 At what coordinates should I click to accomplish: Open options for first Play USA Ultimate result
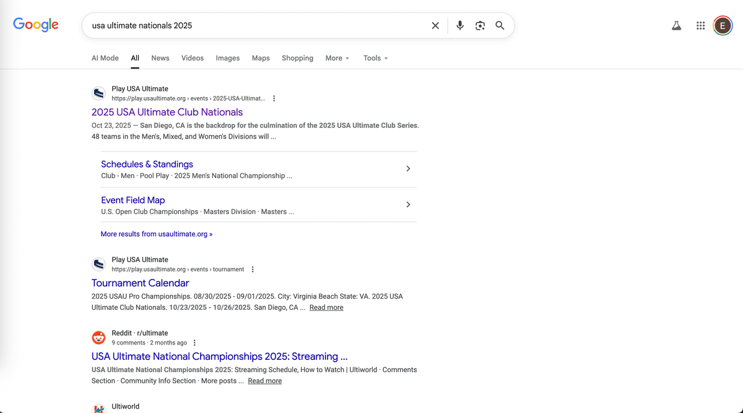pos(274,98)
